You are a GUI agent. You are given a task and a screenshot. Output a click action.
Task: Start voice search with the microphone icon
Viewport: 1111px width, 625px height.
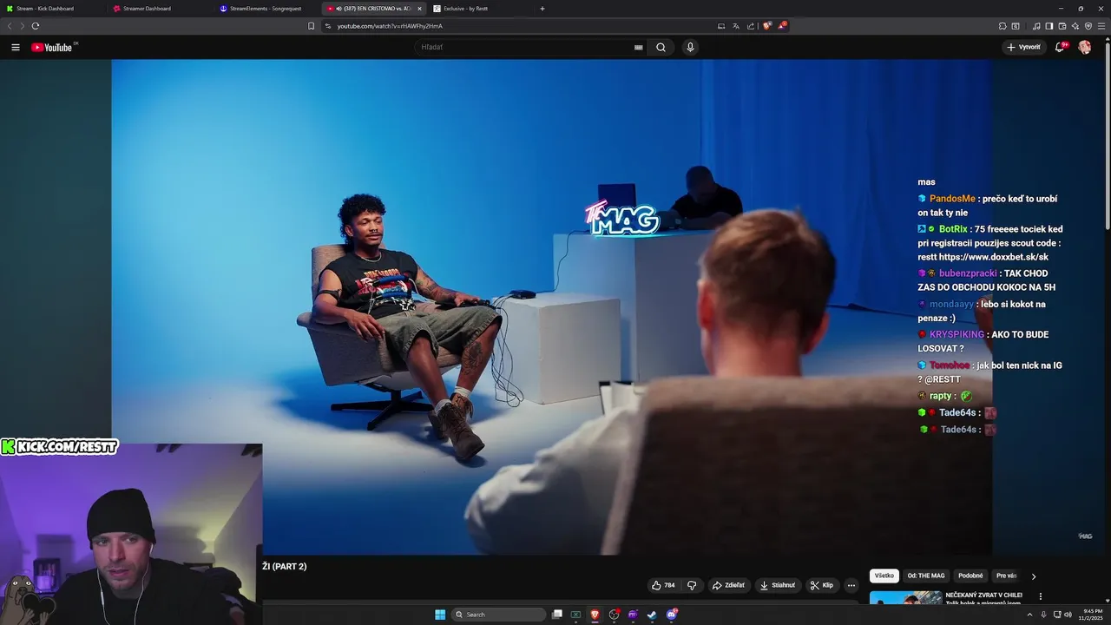(x=690, y=47)
